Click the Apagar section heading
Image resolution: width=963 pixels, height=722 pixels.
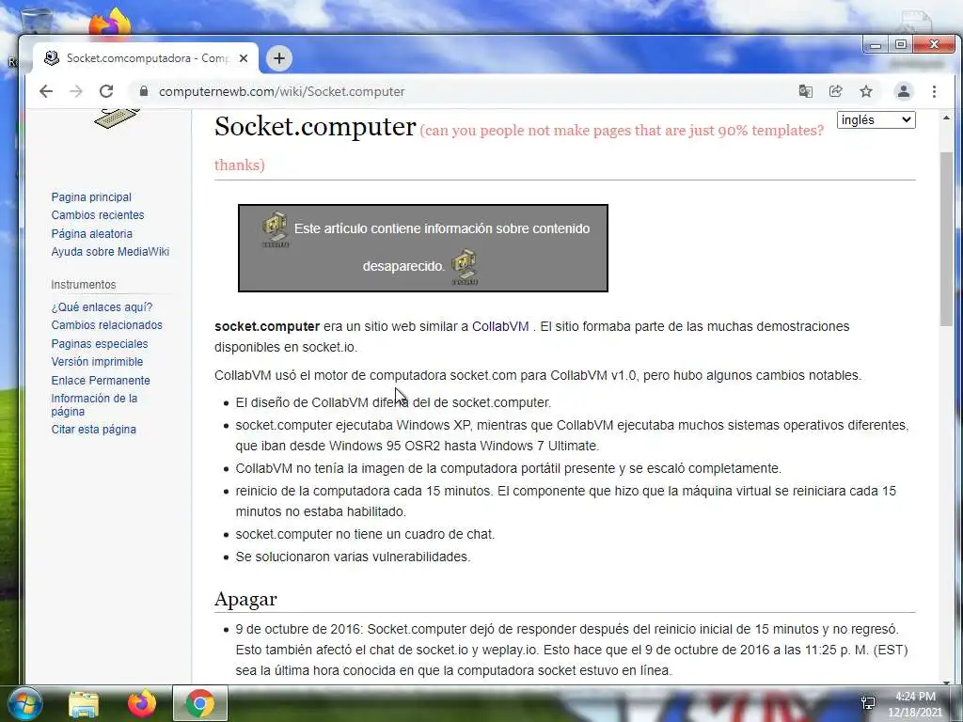(245, 599)
